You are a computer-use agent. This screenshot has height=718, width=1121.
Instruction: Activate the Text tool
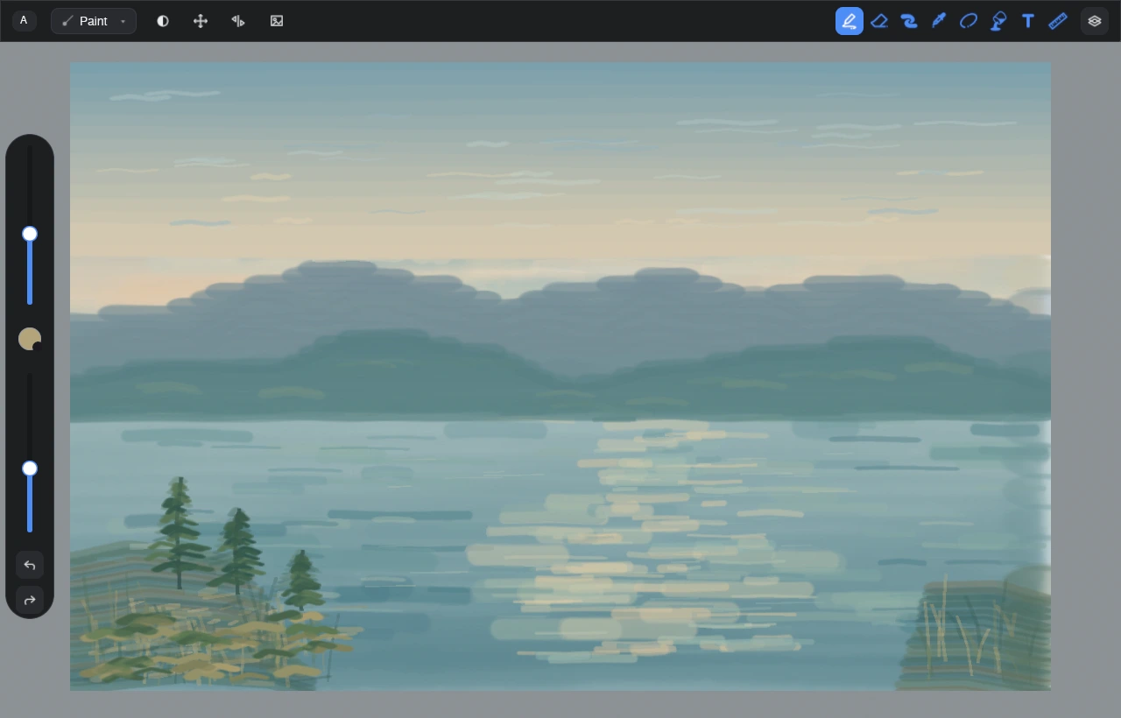(1028, 21)
